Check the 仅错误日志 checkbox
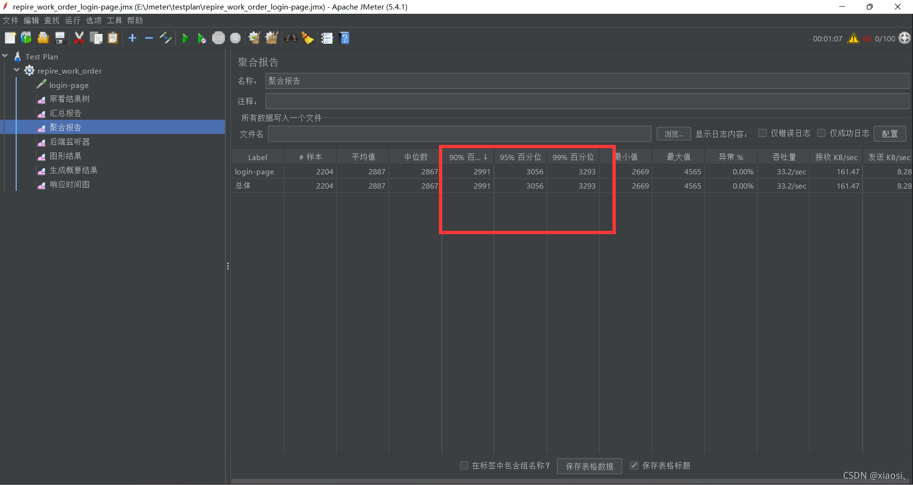The width and height of the screenshot is (913, 485). click(x=762, y=133)
